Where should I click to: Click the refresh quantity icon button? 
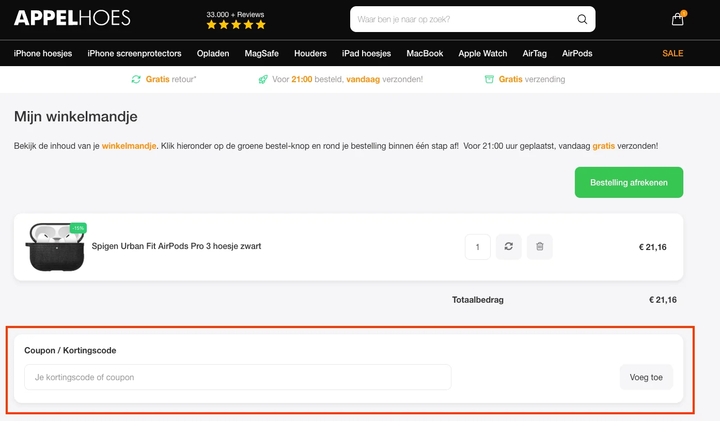coord(509,247)
